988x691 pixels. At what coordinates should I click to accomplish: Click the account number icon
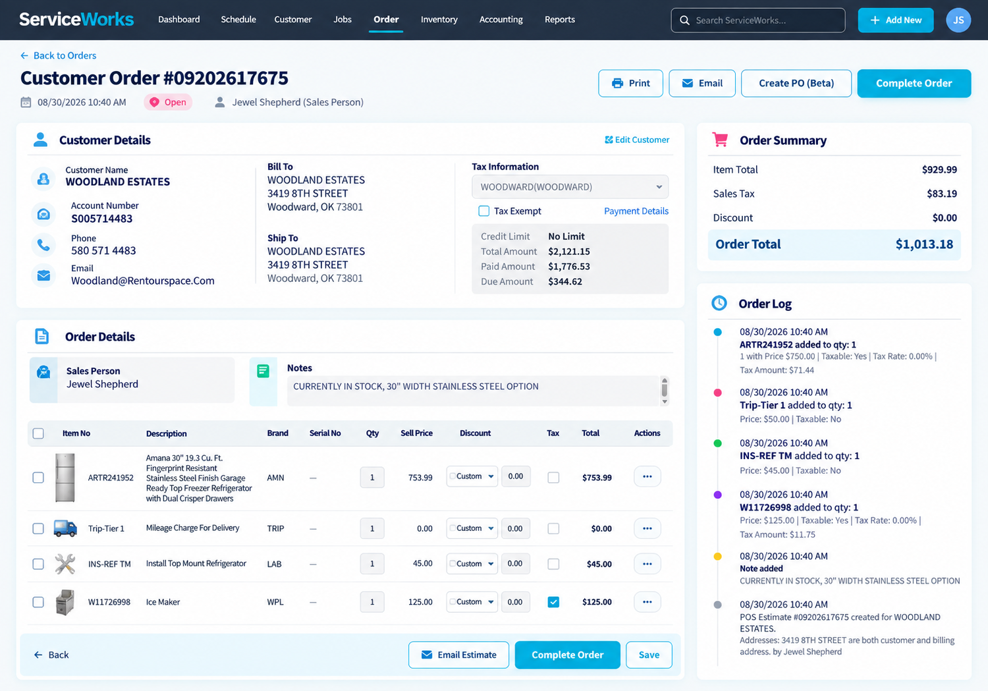tap(43, 214)
